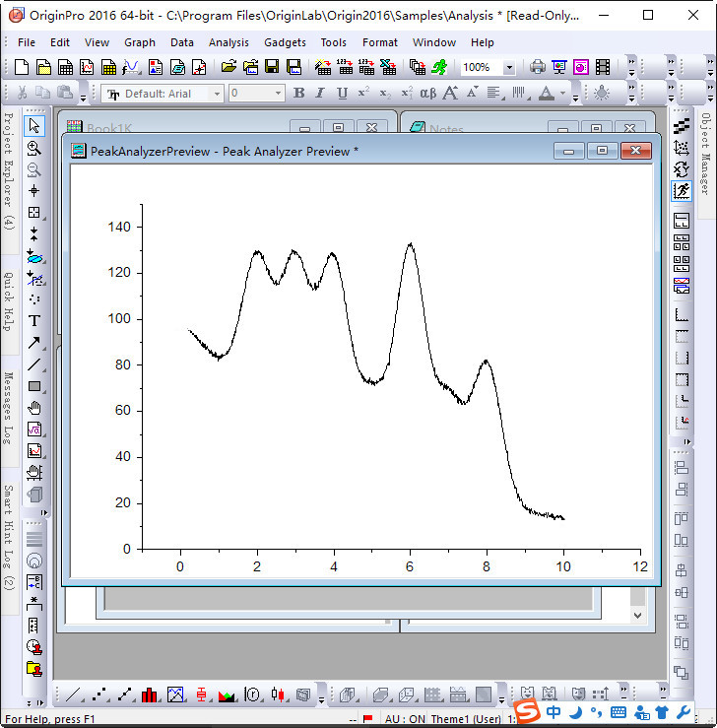
Task: Pick the Arrow drawing tool
Action: tap(34, 343)
